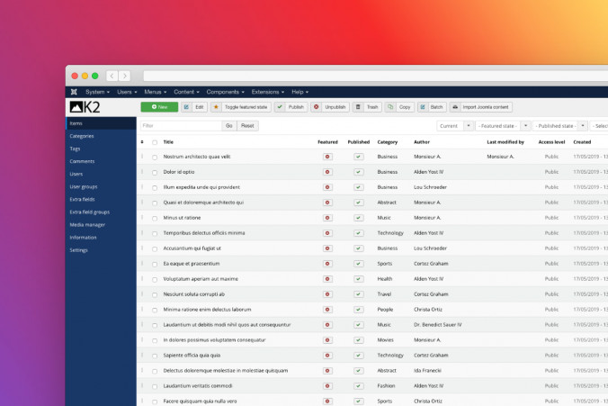Click the Trash bin icon in toolbar
The image size is (608, 406).
click(x=358, y=107)
